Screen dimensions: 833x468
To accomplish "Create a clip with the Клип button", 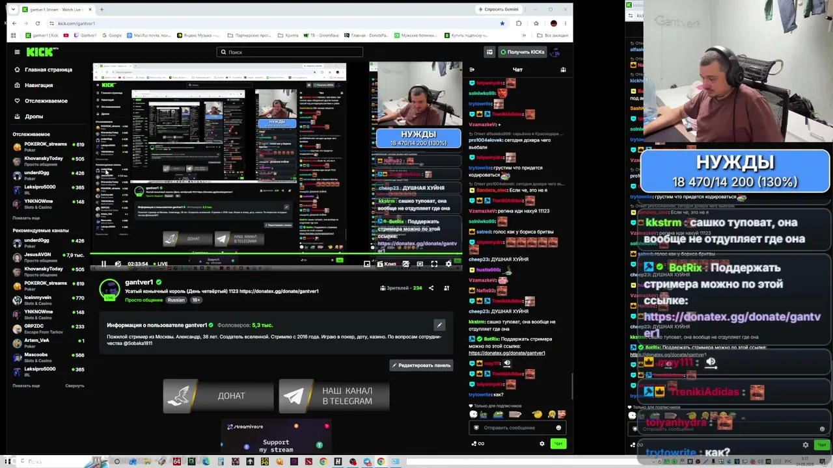I will (387, 264).
